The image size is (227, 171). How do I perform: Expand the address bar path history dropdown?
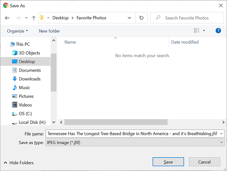point(130,18)
